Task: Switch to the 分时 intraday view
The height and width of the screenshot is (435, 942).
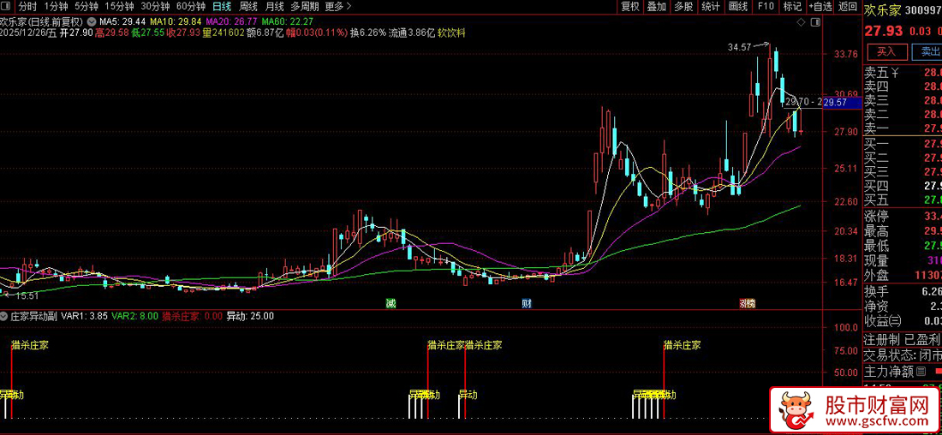Action: (27, 7)
